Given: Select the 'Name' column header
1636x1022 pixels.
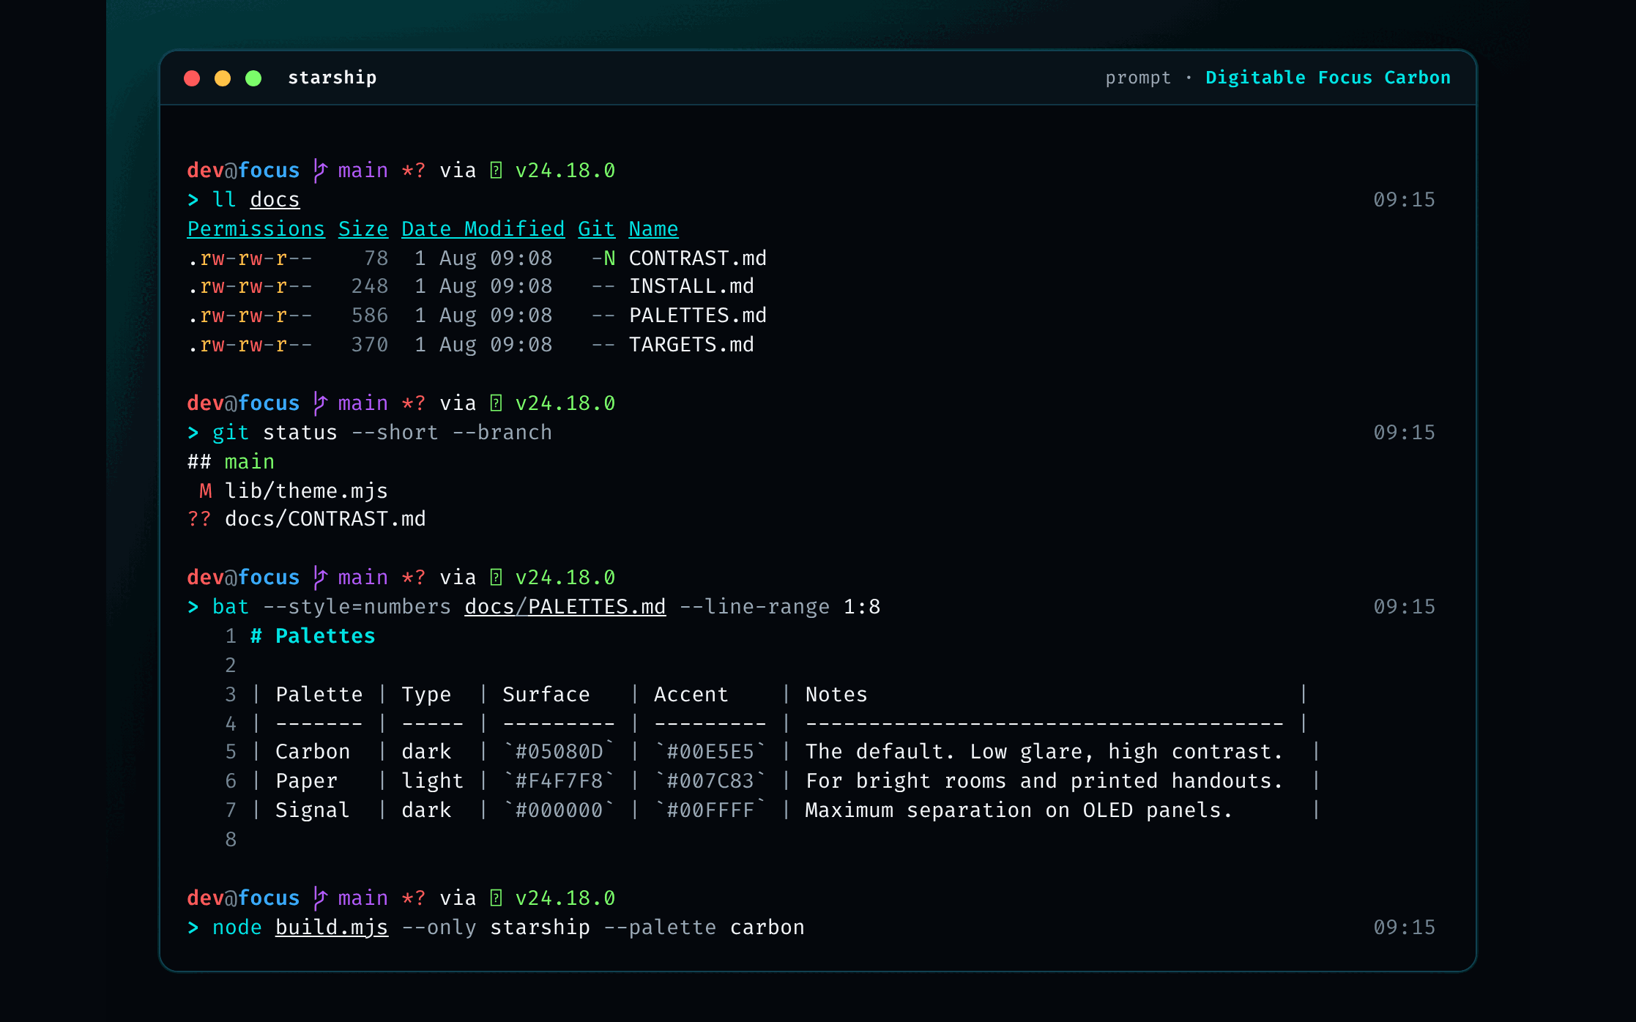Looking at the screenshot, I should pos(654,229).
